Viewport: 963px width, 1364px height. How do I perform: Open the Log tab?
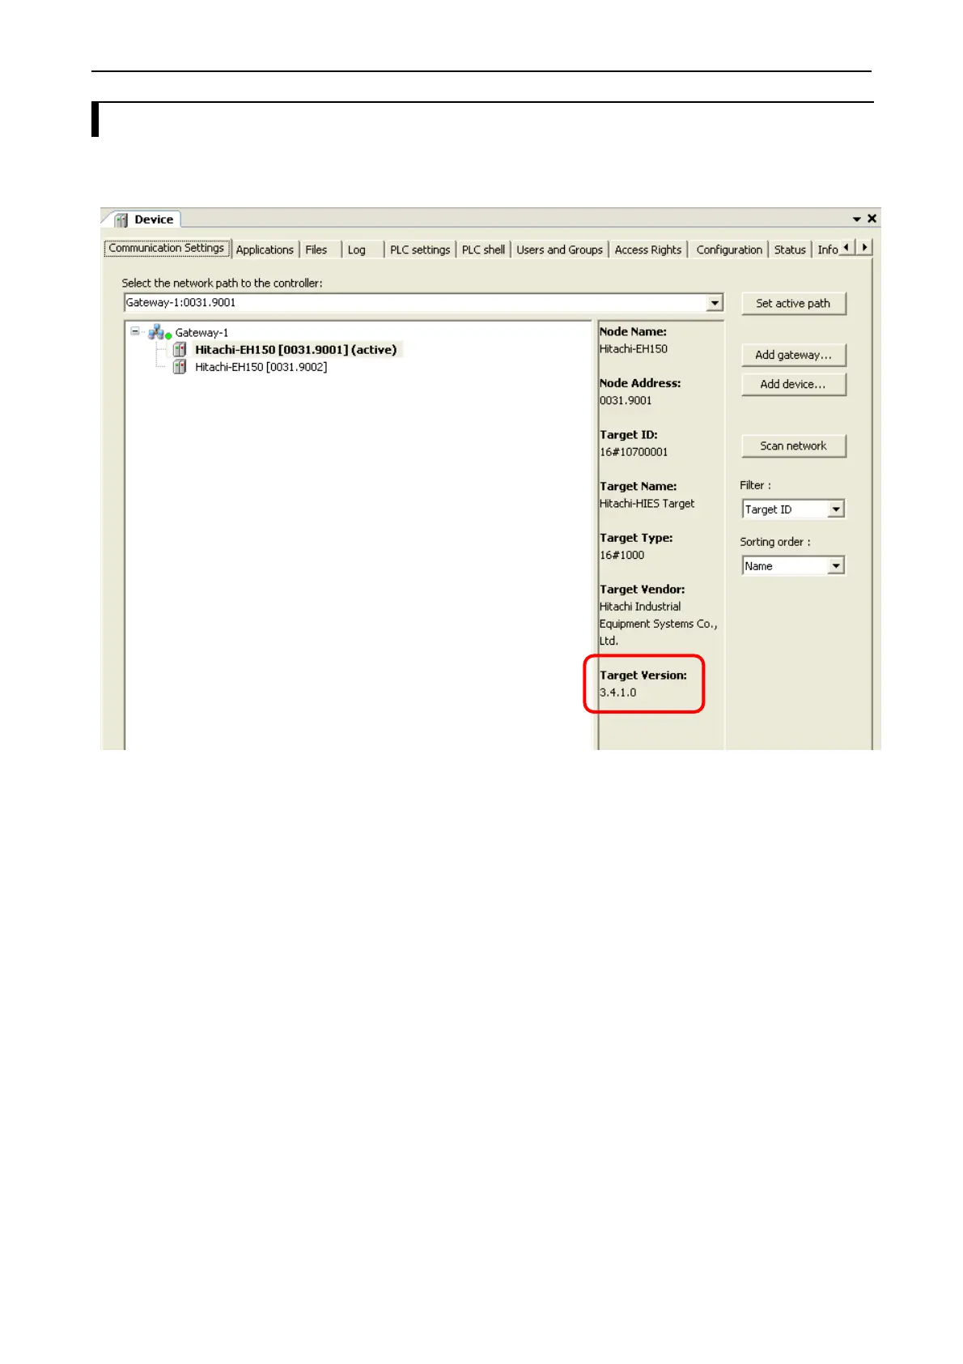click(357, 249)
